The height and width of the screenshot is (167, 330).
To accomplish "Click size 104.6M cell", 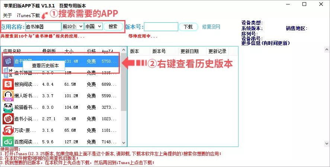I will click(71, 107).
